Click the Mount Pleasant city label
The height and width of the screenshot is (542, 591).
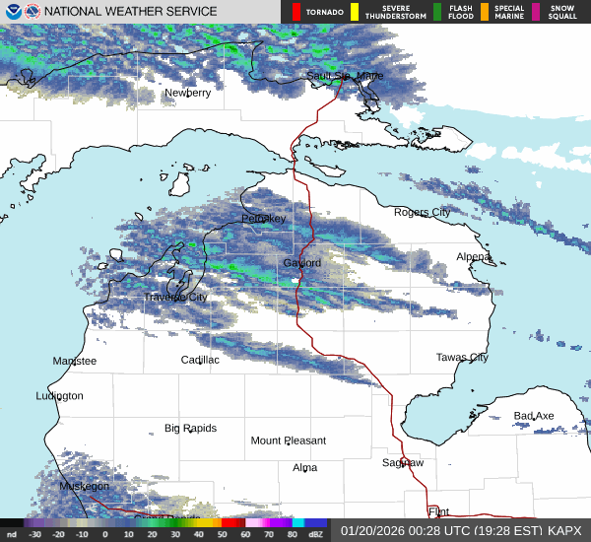(x=288, y=440)
